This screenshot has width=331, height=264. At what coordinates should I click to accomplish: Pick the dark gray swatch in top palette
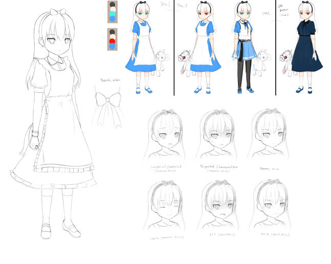pos(112,5)
